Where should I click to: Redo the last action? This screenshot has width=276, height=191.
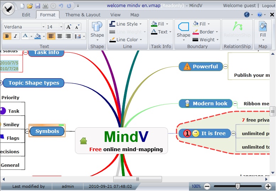pos(69,6)
